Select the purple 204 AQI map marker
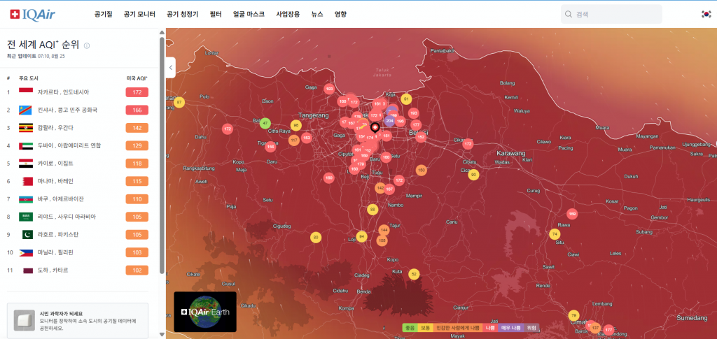Image resolution: width=717 pixels, height=339 pixels. 389,120
